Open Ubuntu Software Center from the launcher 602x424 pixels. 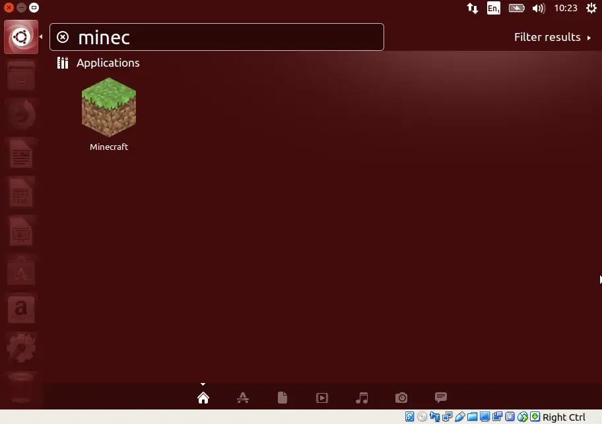coord(21,270)
